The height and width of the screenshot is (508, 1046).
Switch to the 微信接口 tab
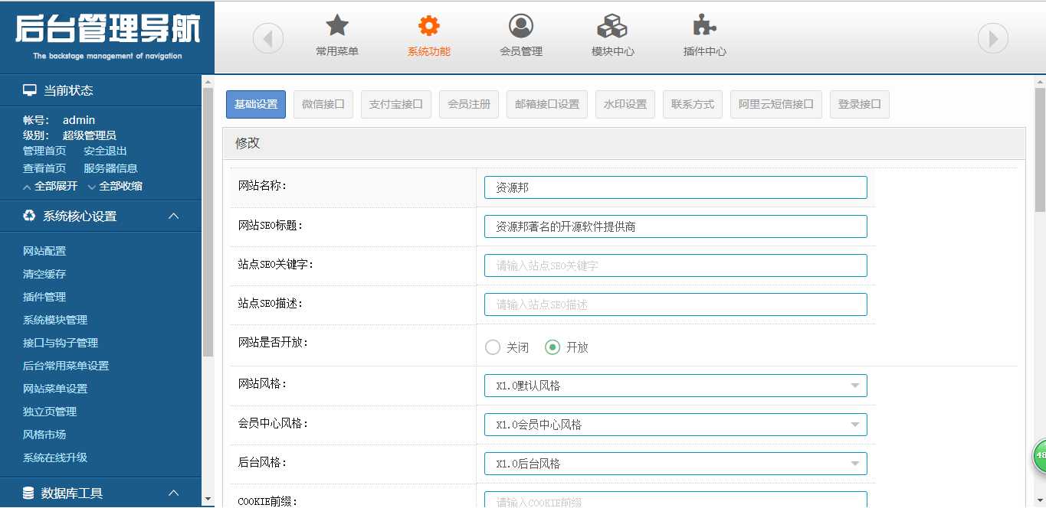[323, 104]
